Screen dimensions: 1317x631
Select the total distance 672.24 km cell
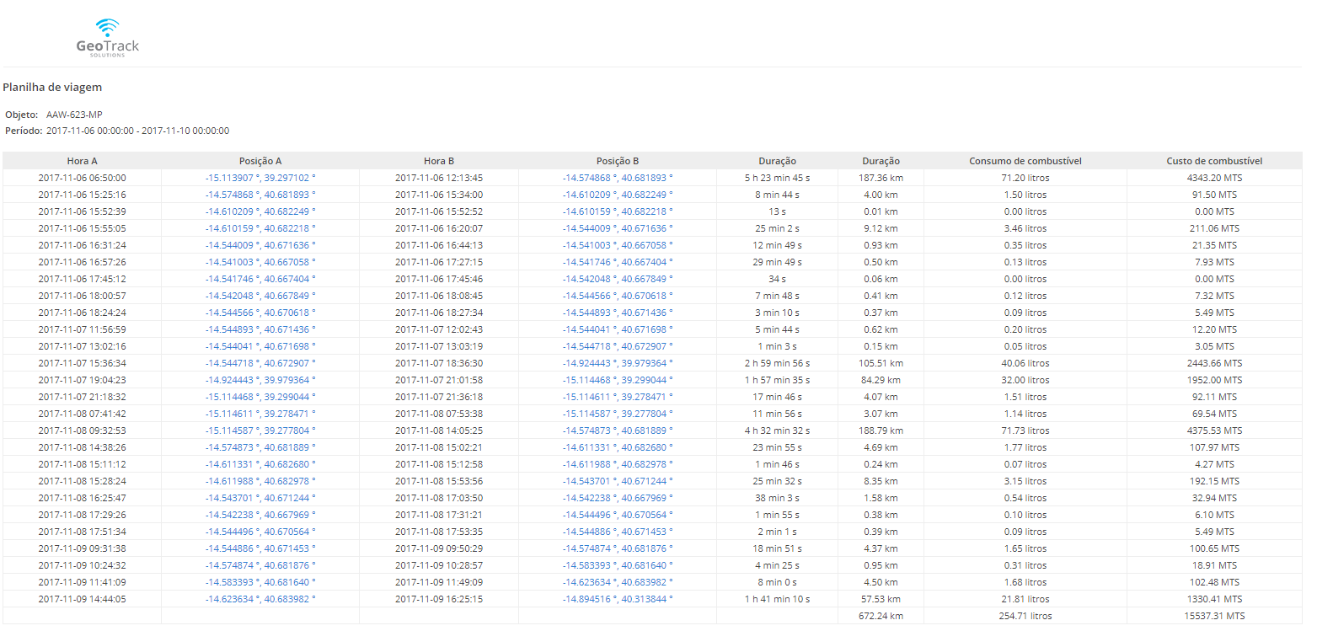pyautogui.click(x=881, y=616)
